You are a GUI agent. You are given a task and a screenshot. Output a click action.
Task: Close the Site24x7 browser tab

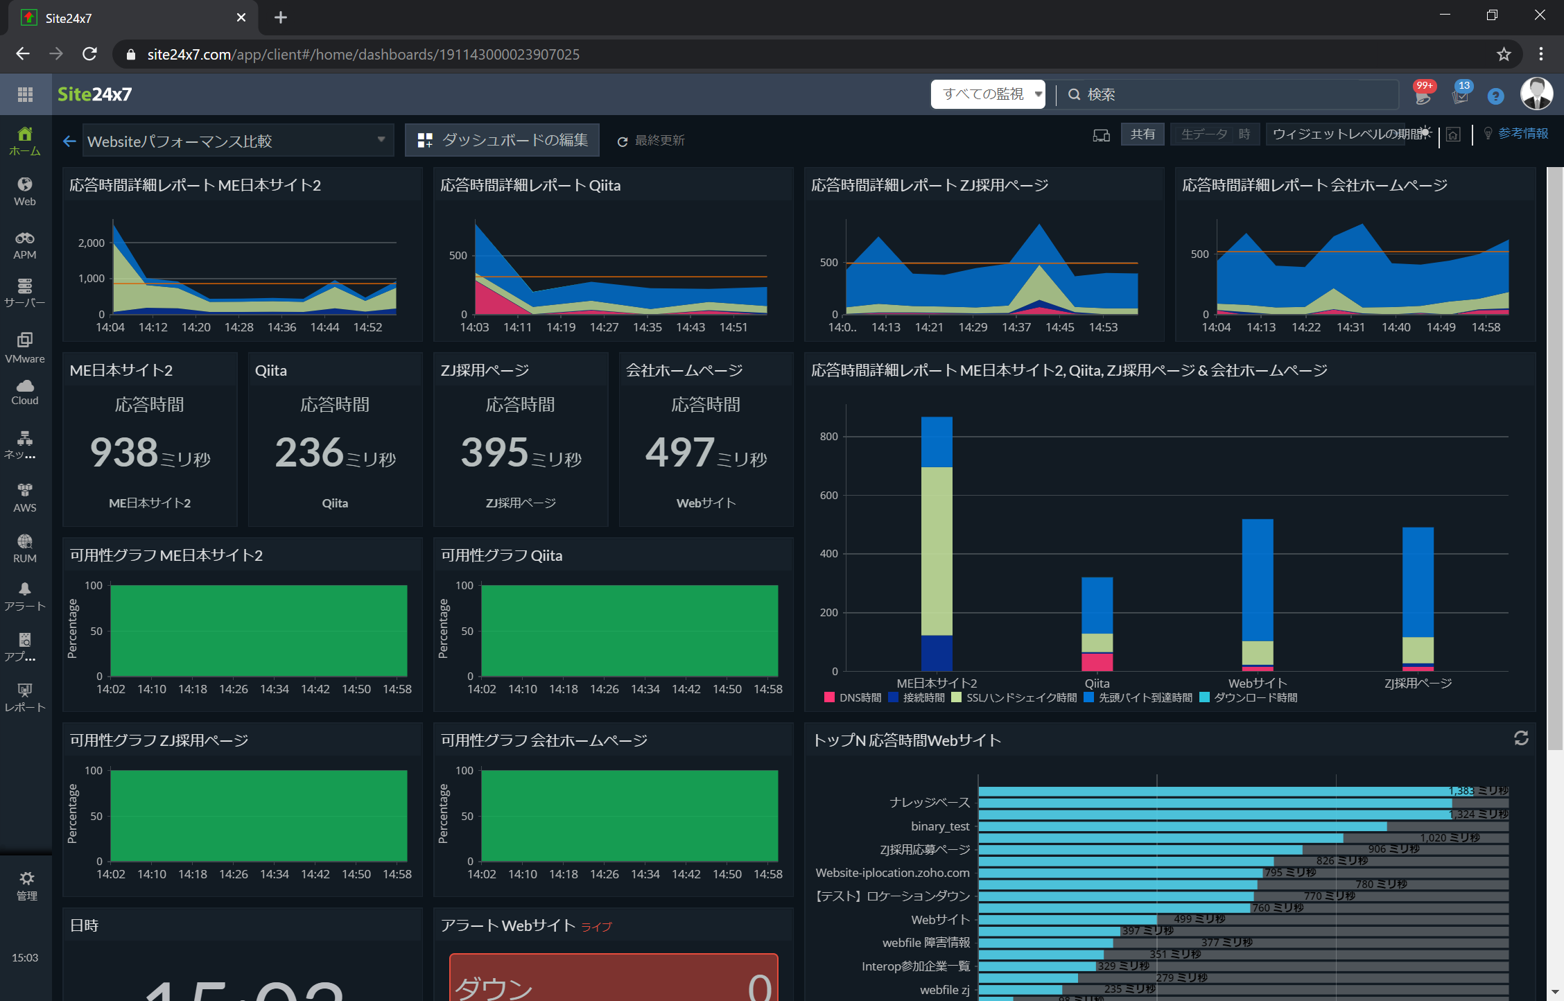click(x=241, y=17)
